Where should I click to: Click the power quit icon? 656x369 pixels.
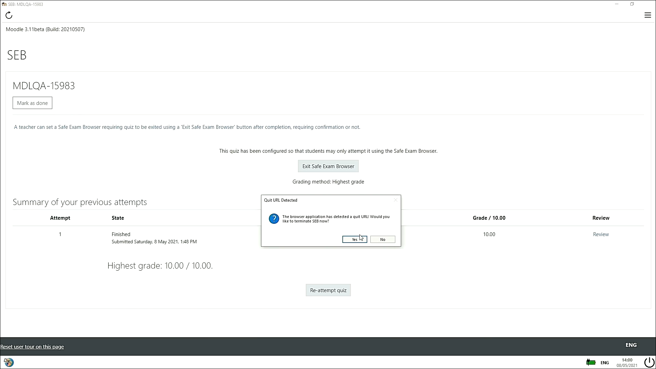tap(649, 362)
